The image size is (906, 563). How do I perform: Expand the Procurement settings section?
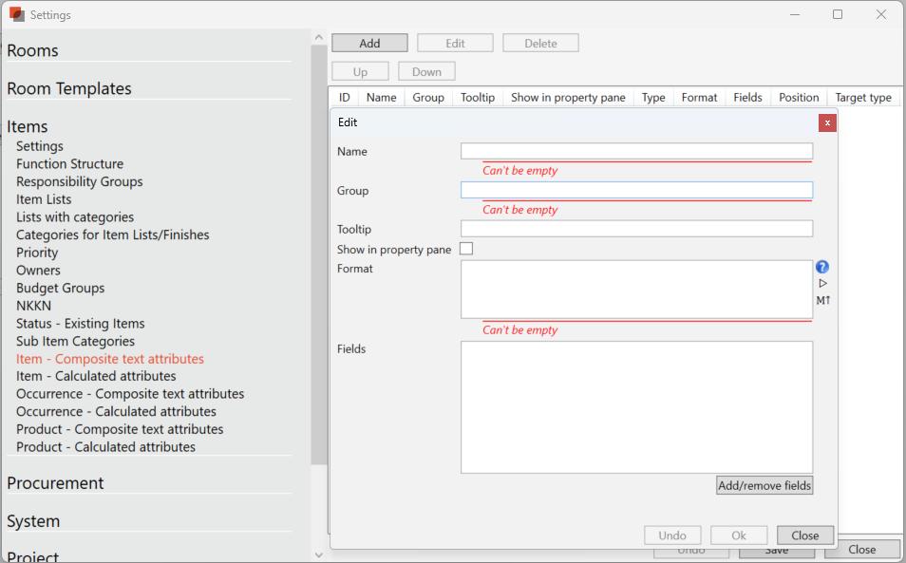pyautogui.click(x=55, y=483)
